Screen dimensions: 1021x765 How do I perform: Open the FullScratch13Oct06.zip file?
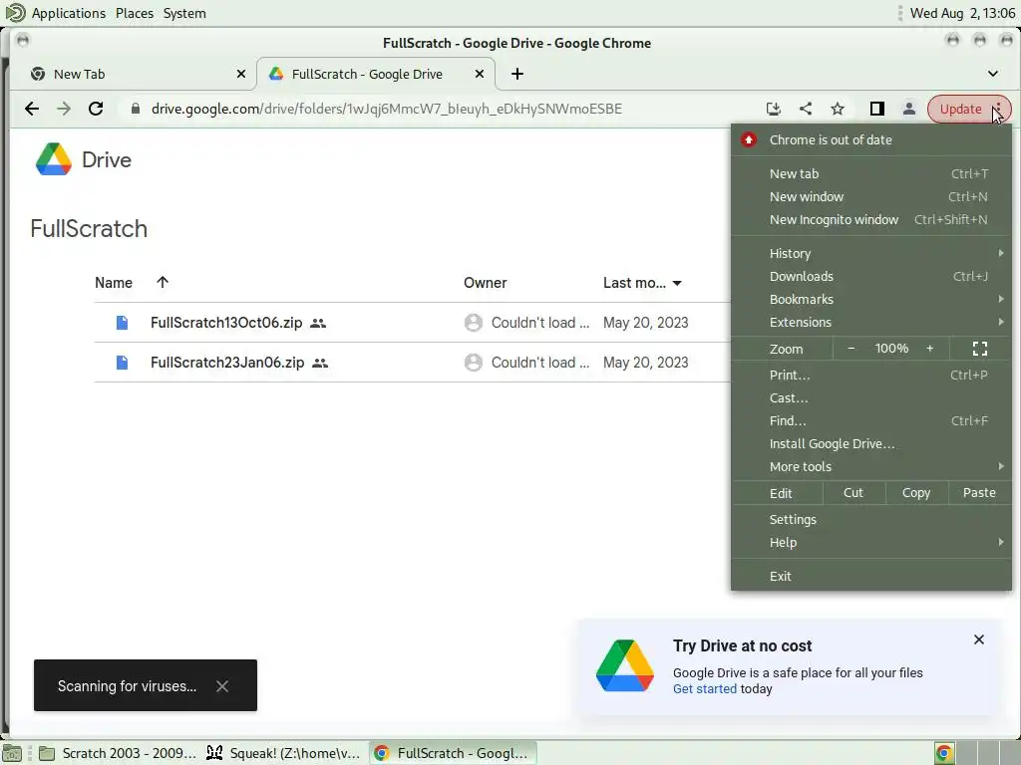click(226, 323)
